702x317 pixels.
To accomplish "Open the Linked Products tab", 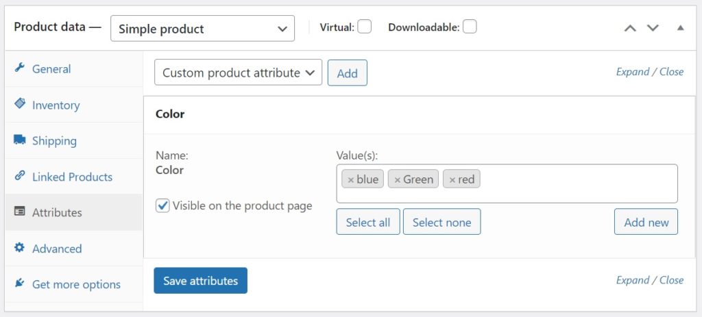I will click(74, 177).
